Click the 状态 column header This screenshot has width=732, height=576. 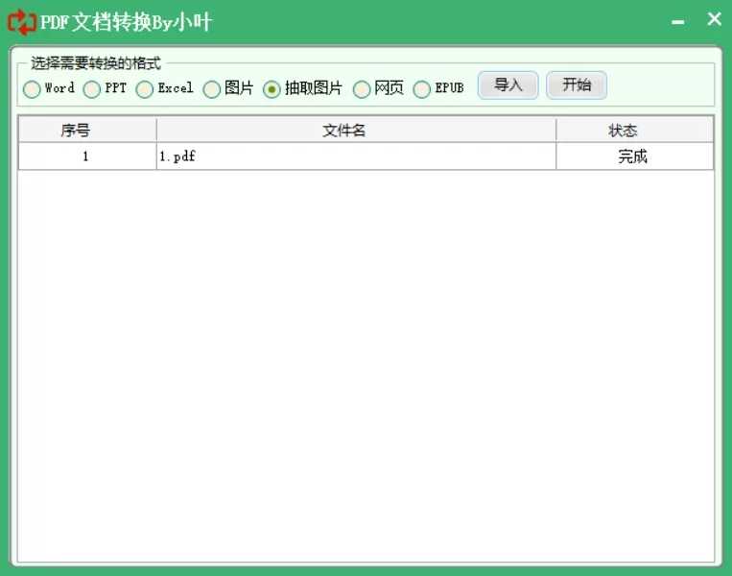click(x=634, y=130)
